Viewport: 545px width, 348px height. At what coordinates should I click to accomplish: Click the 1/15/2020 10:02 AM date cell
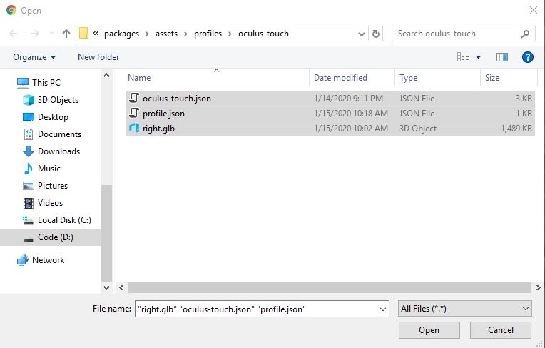tap(351, 129)
